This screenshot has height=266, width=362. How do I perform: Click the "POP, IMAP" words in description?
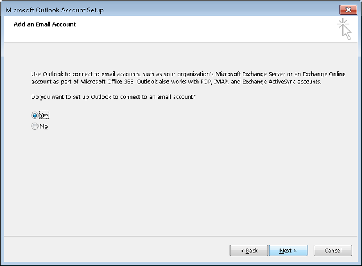[214, 82]
